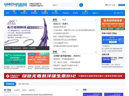Open the 免打结倒刺线 carousel banner
Screen dimensions: 129x96
27,32
